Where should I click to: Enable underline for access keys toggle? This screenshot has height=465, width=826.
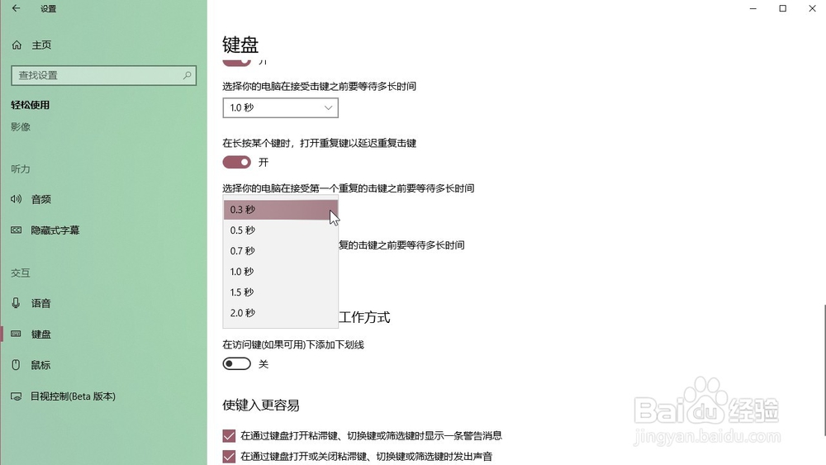(x=237, y=364)
